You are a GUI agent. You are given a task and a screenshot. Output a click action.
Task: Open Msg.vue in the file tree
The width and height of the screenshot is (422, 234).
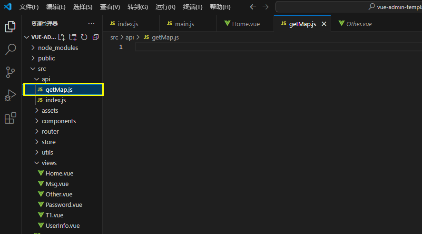pyautogui.click(x=62, y=184)
